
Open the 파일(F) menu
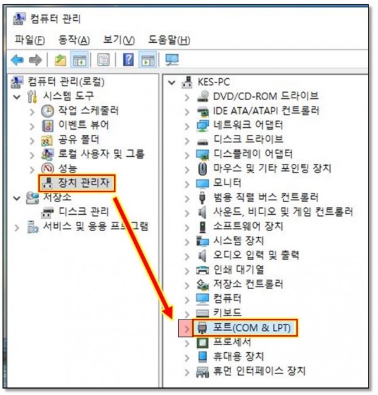(30, 40)
